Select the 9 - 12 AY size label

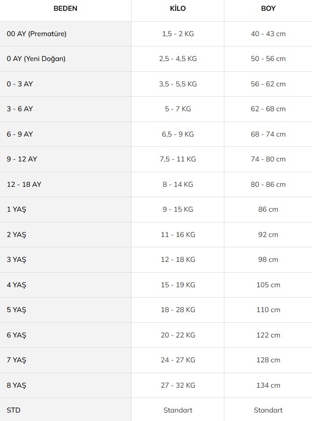(22, 159)
